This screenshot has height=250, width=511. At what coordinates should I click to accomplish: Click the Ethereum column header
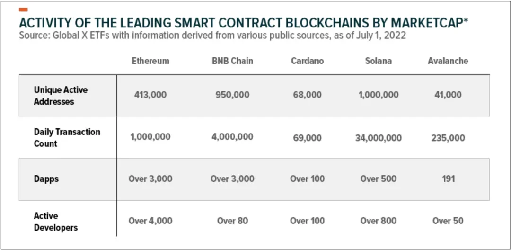click(150, 61)
